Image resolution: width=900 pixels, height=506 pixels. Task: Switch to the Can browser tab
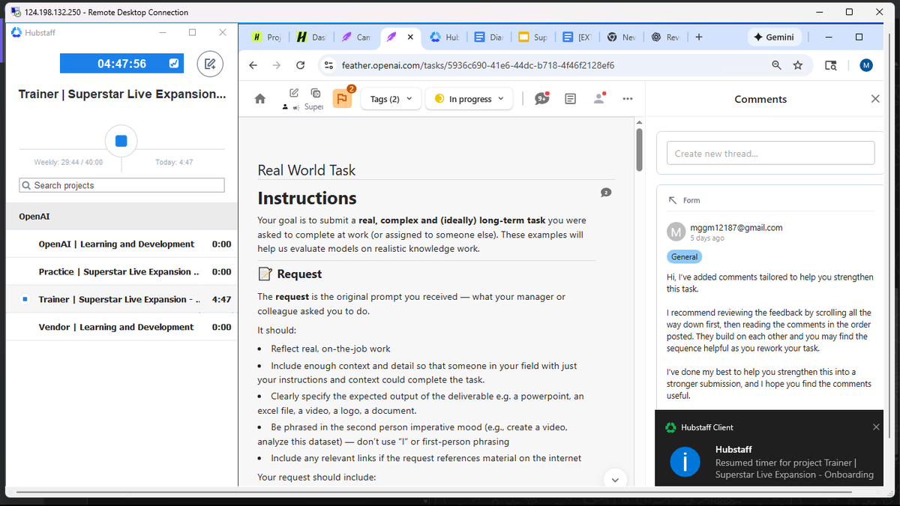coord(355,37)
